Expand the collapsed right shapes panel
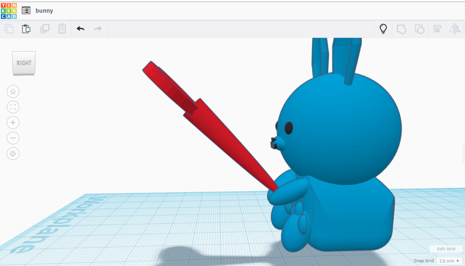465x266 pixels. click(x=464, y=153)
